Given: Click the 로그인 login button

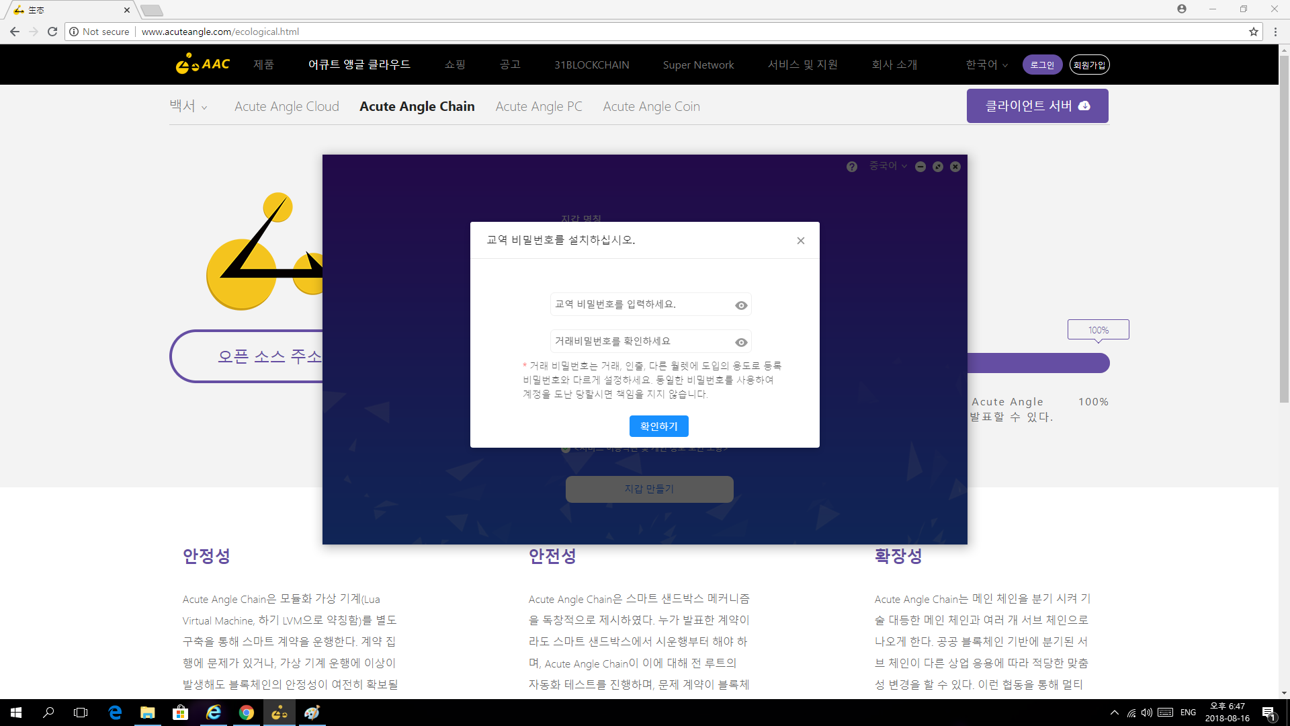Looking at the screenshot, I should tap(1041, 65).
